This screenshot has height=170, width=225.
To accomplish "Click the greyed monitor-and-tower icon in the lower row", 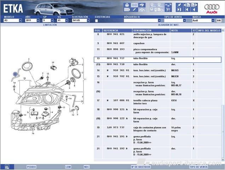I will pos(154,10).
